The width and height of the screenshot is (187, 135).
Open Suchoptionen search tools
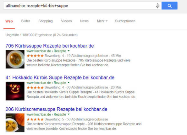point(125,21)
